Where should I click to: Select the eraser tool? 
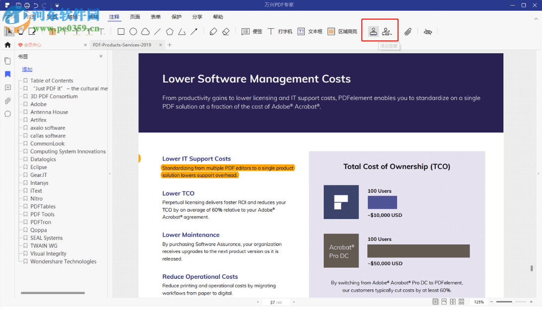(226, 32)
